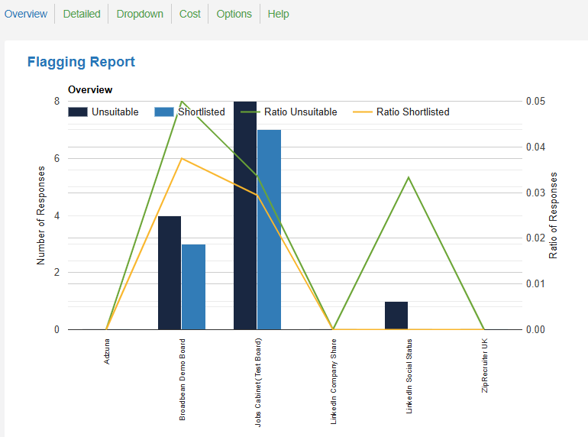This screenshot has height=437, width=588.
Task: Select Broadbean Demo Board Unsuitable bar
Action: [170, 273]
